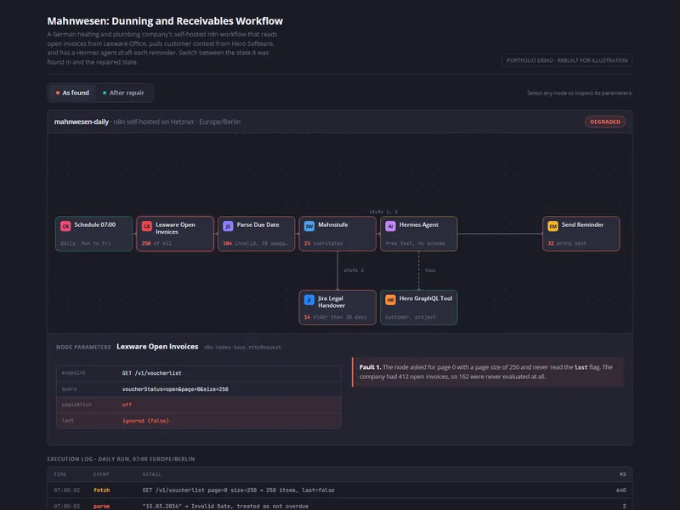Click the 640 ms value in log
This screenshot has width=680, height=510.
pyautogui.click(x=621, y=490)
